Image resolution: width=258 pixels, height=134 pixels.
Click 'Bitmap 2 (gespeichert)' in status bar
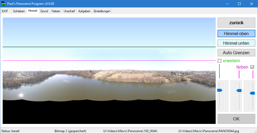click(x=70, y=131)
